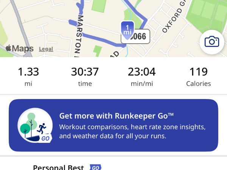Click the GO tag on the runner illustration
This screenshot has height=170, width=227.
point(45,138)
